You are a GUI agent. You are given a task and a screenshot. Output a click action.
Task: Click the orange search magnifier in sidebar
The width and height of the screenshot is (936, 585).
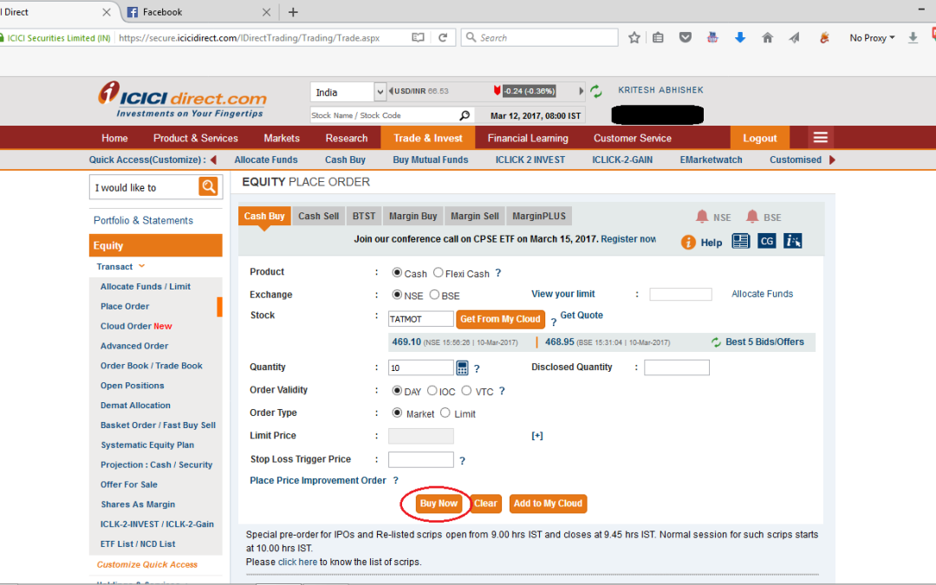[x=208, y=187]
